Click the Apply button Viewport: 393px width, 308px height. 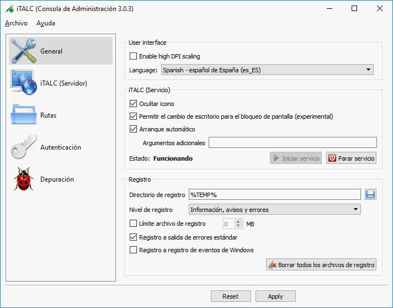[x=275, y=296]
